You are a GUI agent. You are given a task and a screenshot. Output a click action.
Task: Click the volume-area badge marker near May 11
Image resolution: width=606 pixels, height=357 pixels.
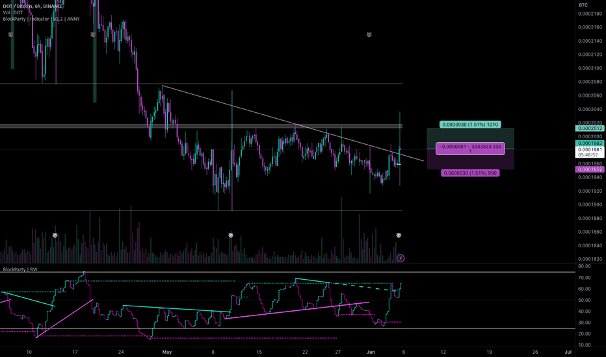231,236
